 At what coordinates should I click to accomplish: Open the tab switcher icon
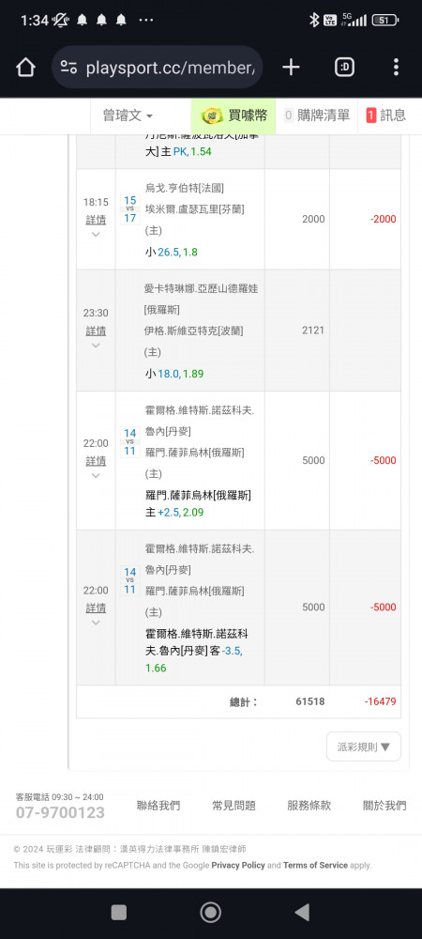click(x=344, y=67)
